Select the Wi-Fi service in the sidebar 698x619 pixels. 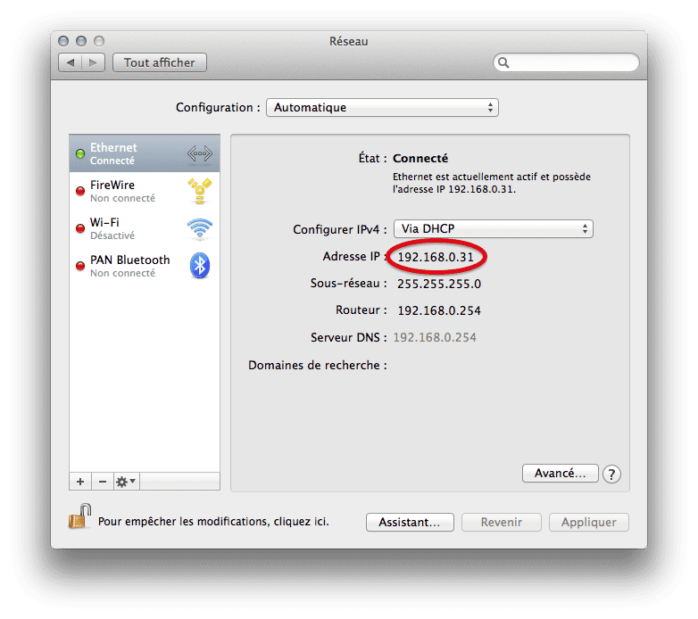coord(145,228)
